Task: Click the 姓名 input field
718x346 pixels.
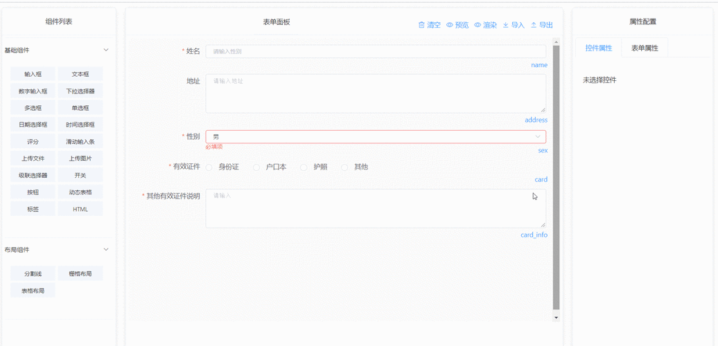Action: [375, 51]
